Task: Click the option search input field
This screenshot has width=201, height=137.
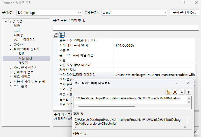Action: 124,28
